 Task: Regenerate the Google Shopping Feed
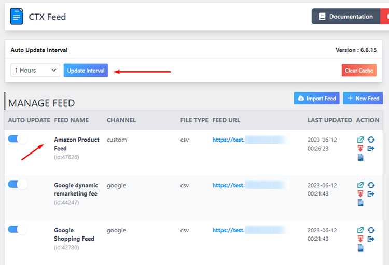pos(371,230)
